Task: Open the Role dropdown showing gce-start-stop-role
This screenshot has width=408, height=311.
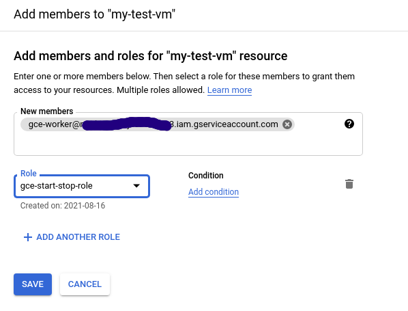Action: 82,186
